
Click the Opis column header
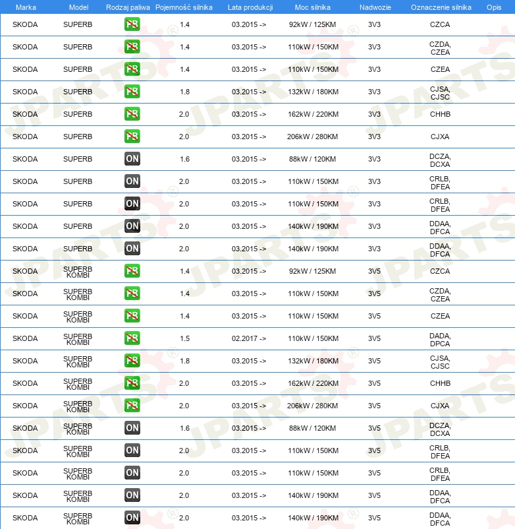pos(494,7)
